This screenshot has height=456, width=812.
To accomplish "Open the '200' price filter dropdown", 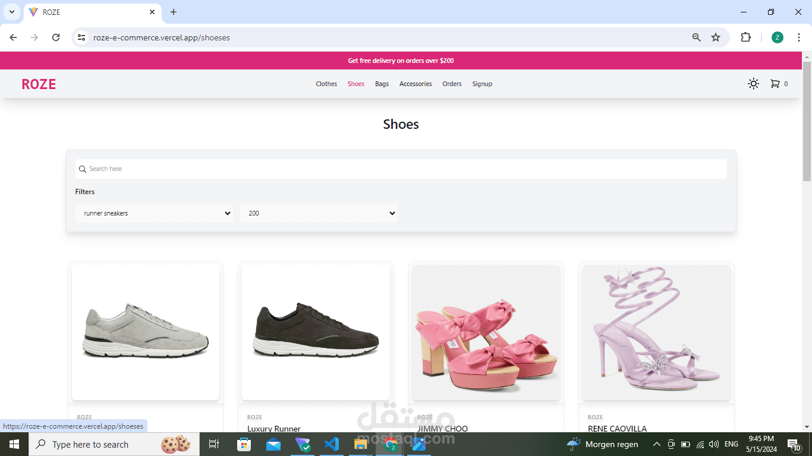I will tap(319, 213).
